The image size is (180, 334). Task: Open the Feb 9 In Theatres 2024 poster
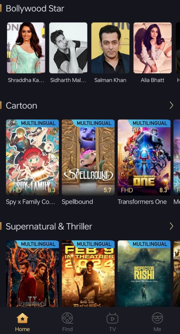click(88, 274)
